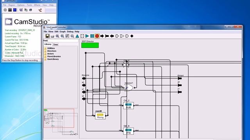Click the green SDF Director block
Image resolution: width=250 pixels, height=140 pixels.
(90, 45)
